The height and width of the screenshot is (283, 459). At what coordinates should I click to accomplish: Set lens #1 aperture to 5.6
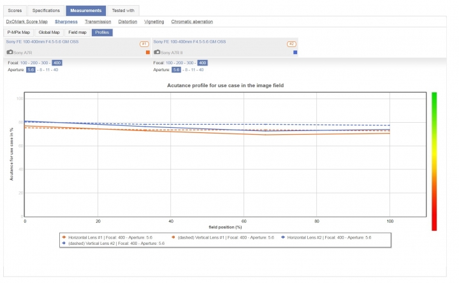pyautogui.click(x=31, y=70)
